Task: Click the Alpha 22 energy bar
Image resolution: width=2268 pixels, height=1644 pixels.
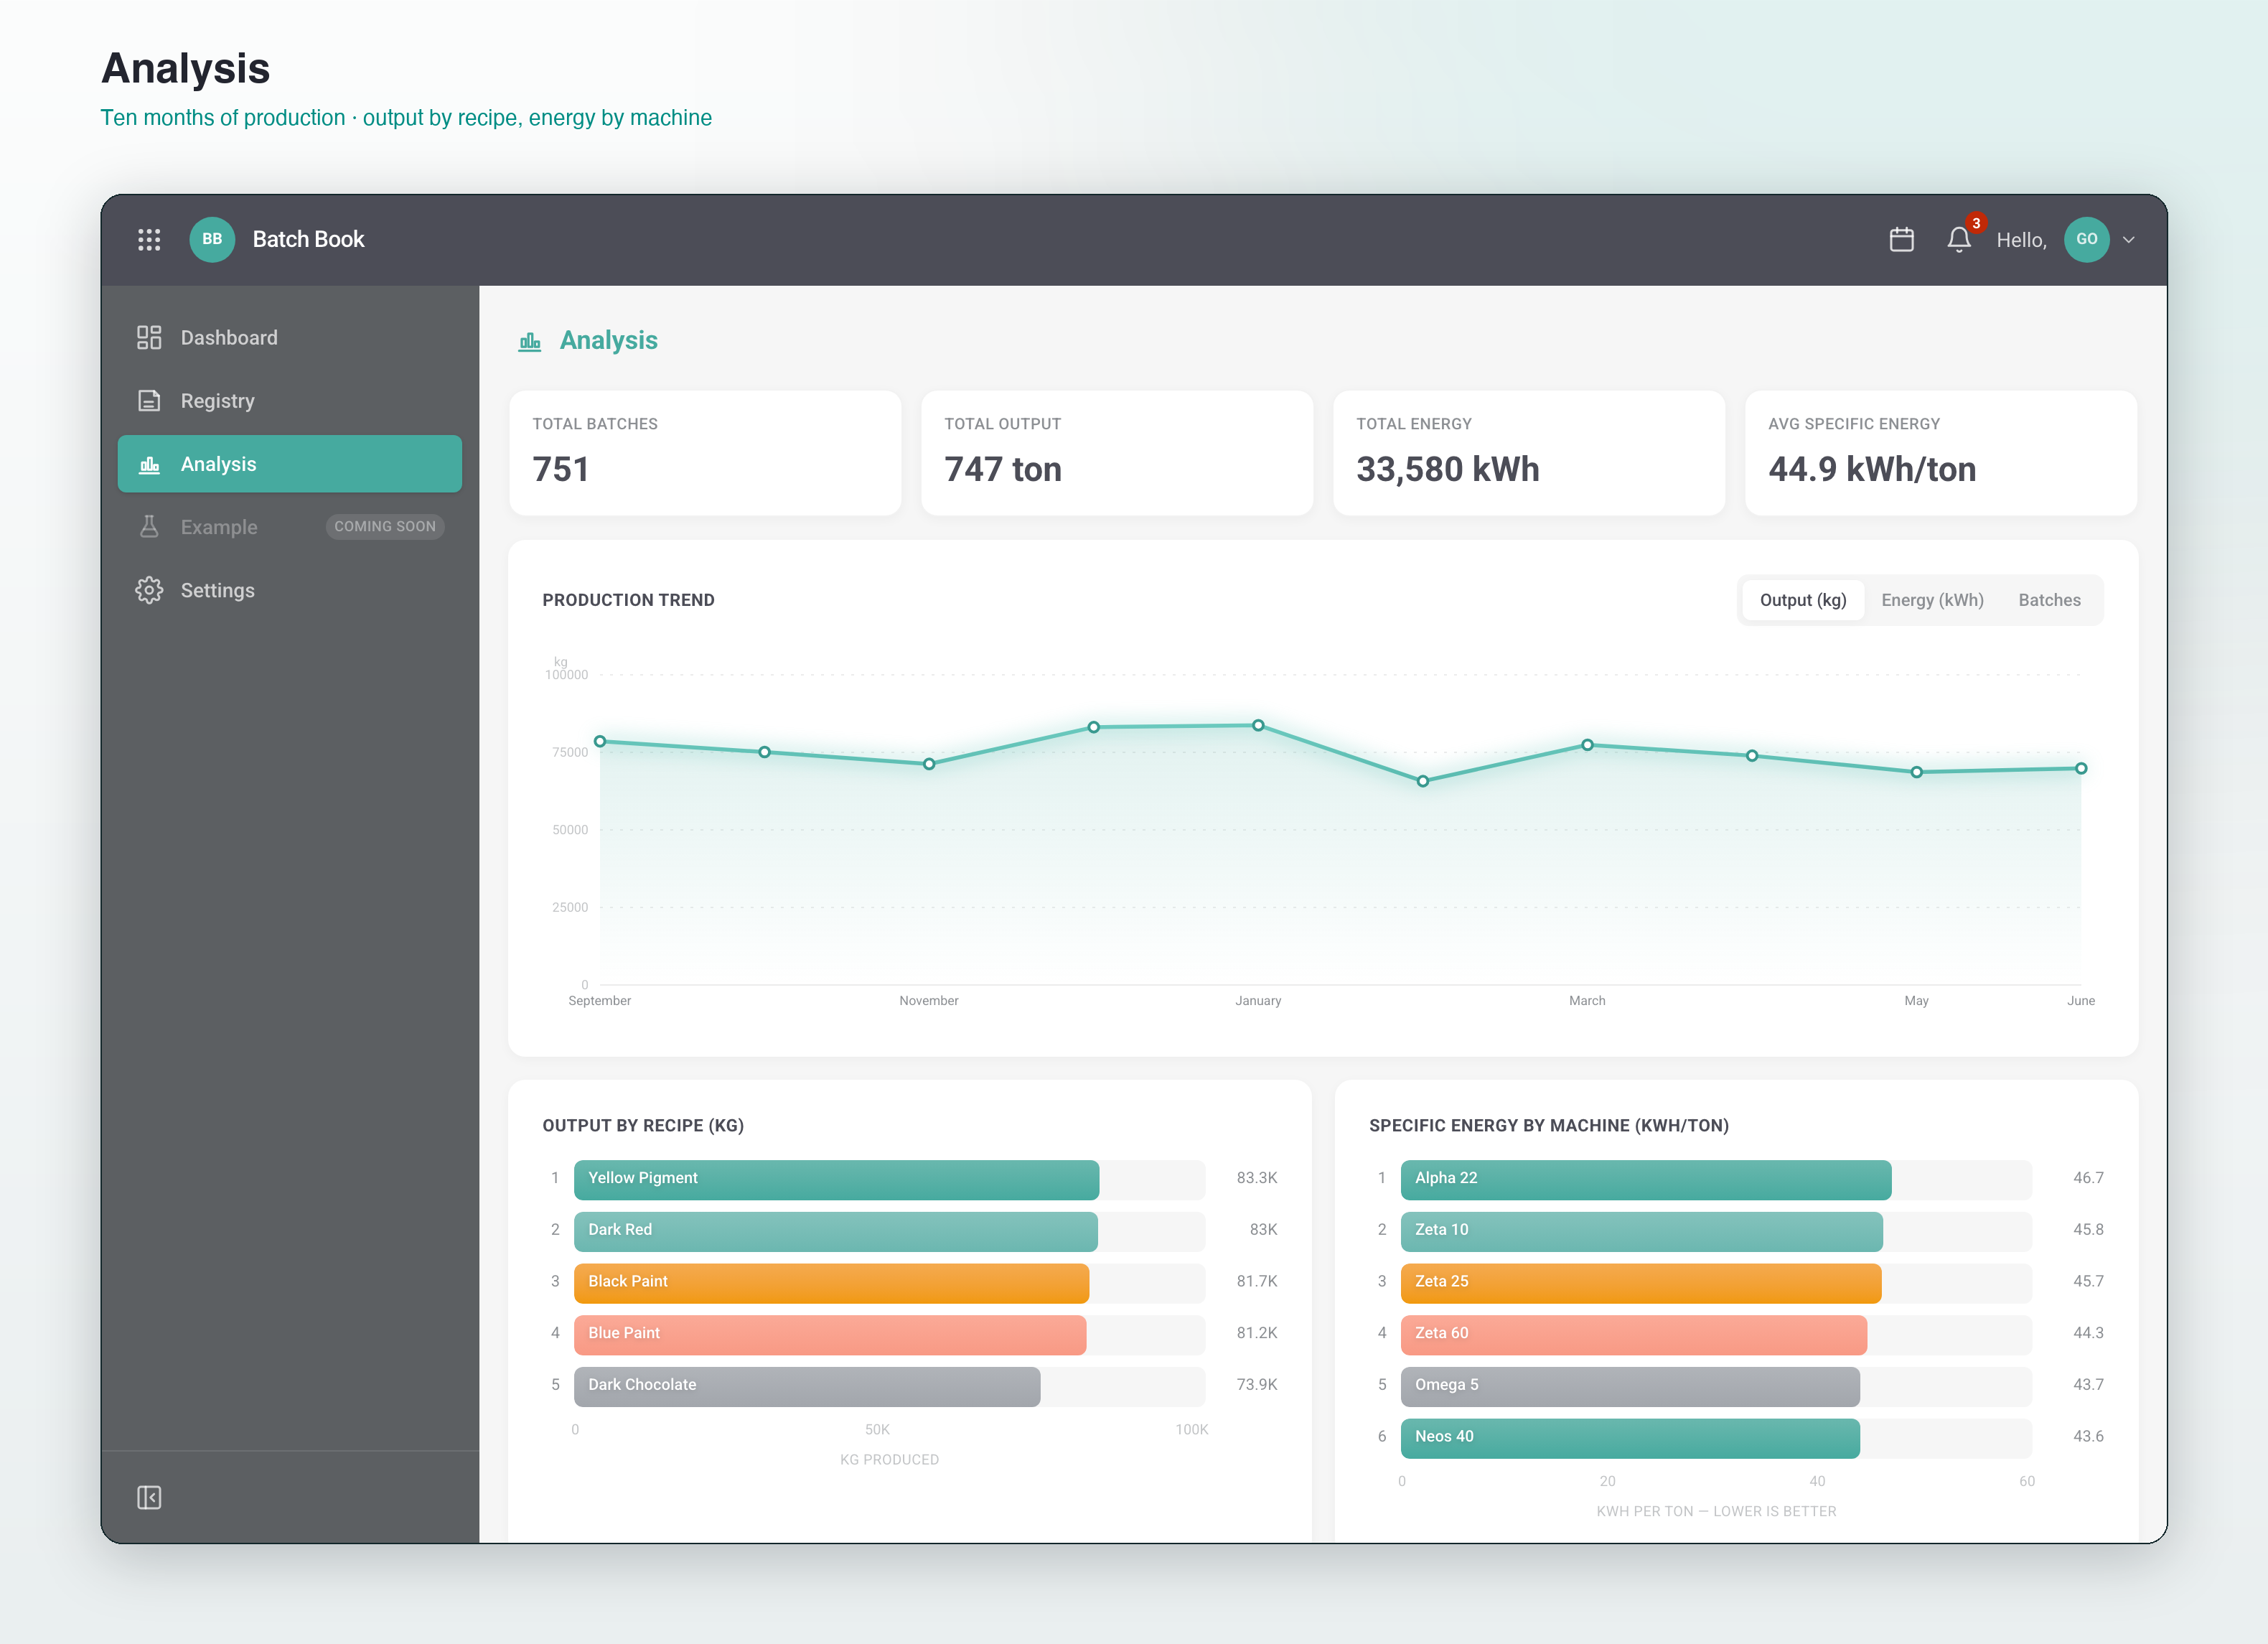Action: (x=1646, y=1179)
